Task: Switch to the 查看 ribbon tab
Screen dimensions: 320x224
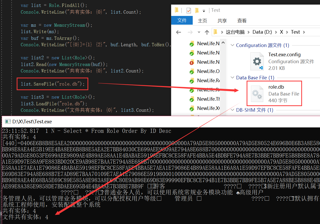Action: pyautogui.click(x=242, y=21)
